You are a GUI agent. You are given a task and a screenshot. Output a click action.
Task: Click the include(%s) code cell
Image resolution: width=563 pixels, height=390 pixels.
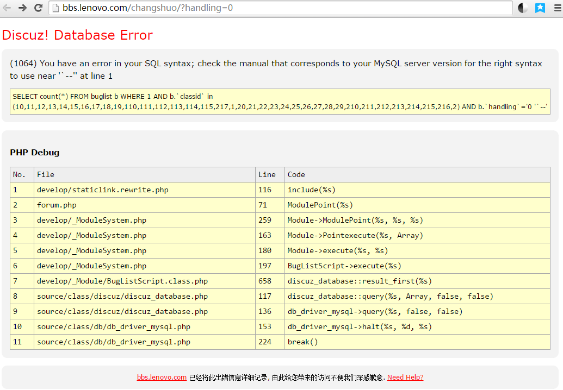(417, 190)
